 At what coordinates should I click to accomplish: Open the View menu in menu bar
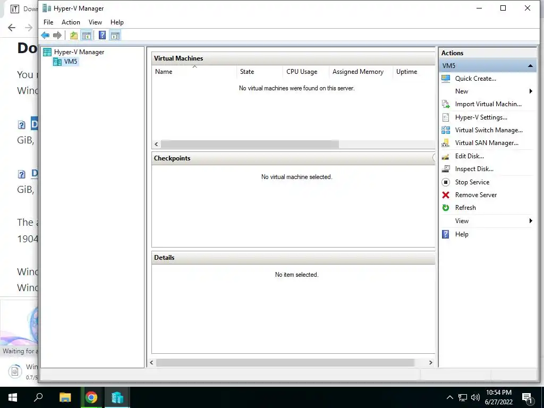click(95, 22)
